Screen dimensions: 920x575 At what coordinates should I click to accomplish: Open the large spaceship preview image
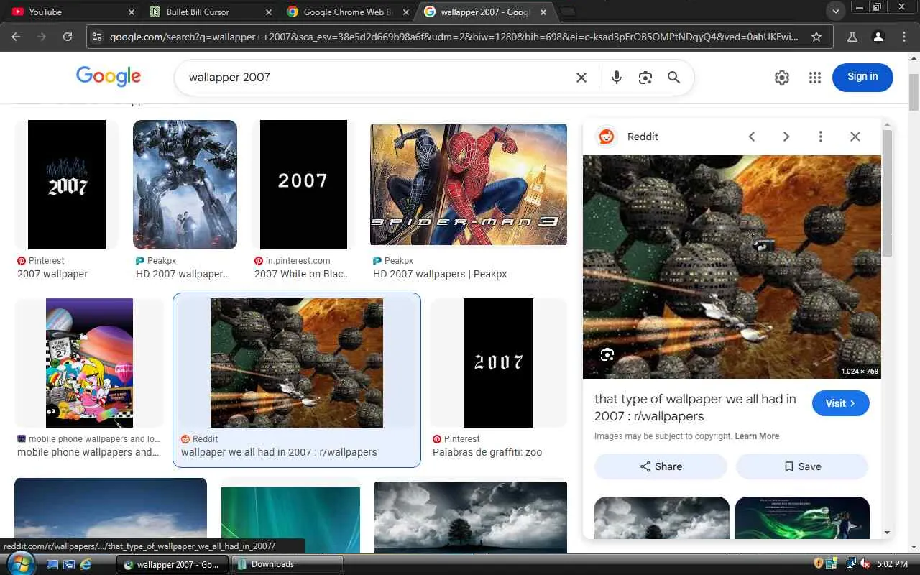[x=732, y=267]
